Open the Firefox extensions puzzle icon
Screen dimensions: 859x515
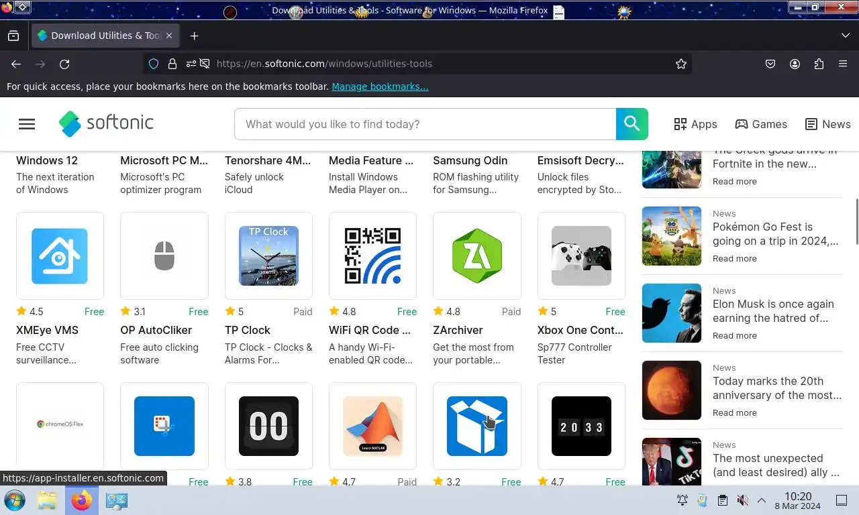[x=819, y=64]
